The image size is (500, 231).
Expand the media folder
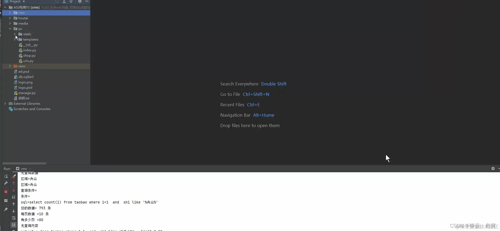pos(10,24)
